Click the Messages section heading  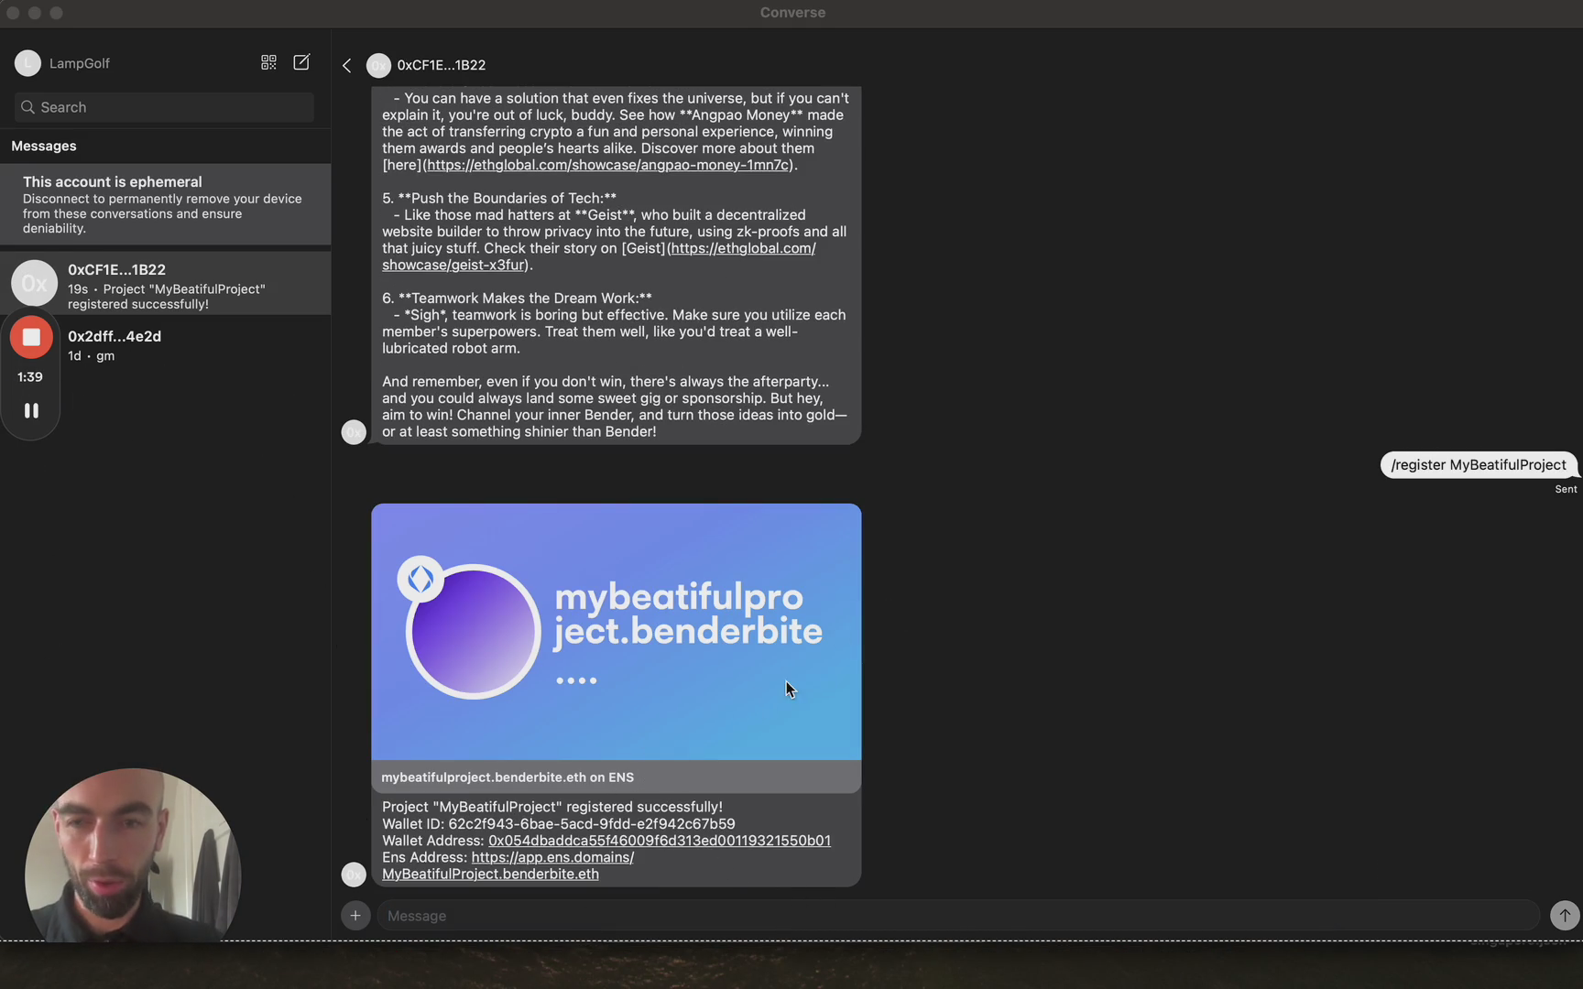(x=44, y=146)
